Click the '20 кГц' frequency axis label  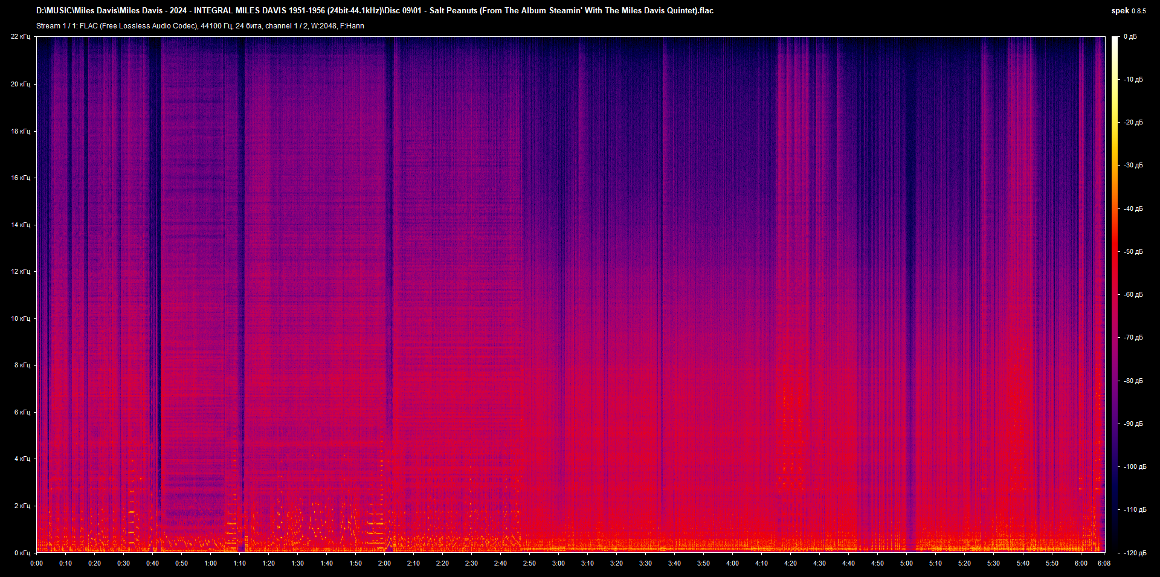(x=20, y=84)
